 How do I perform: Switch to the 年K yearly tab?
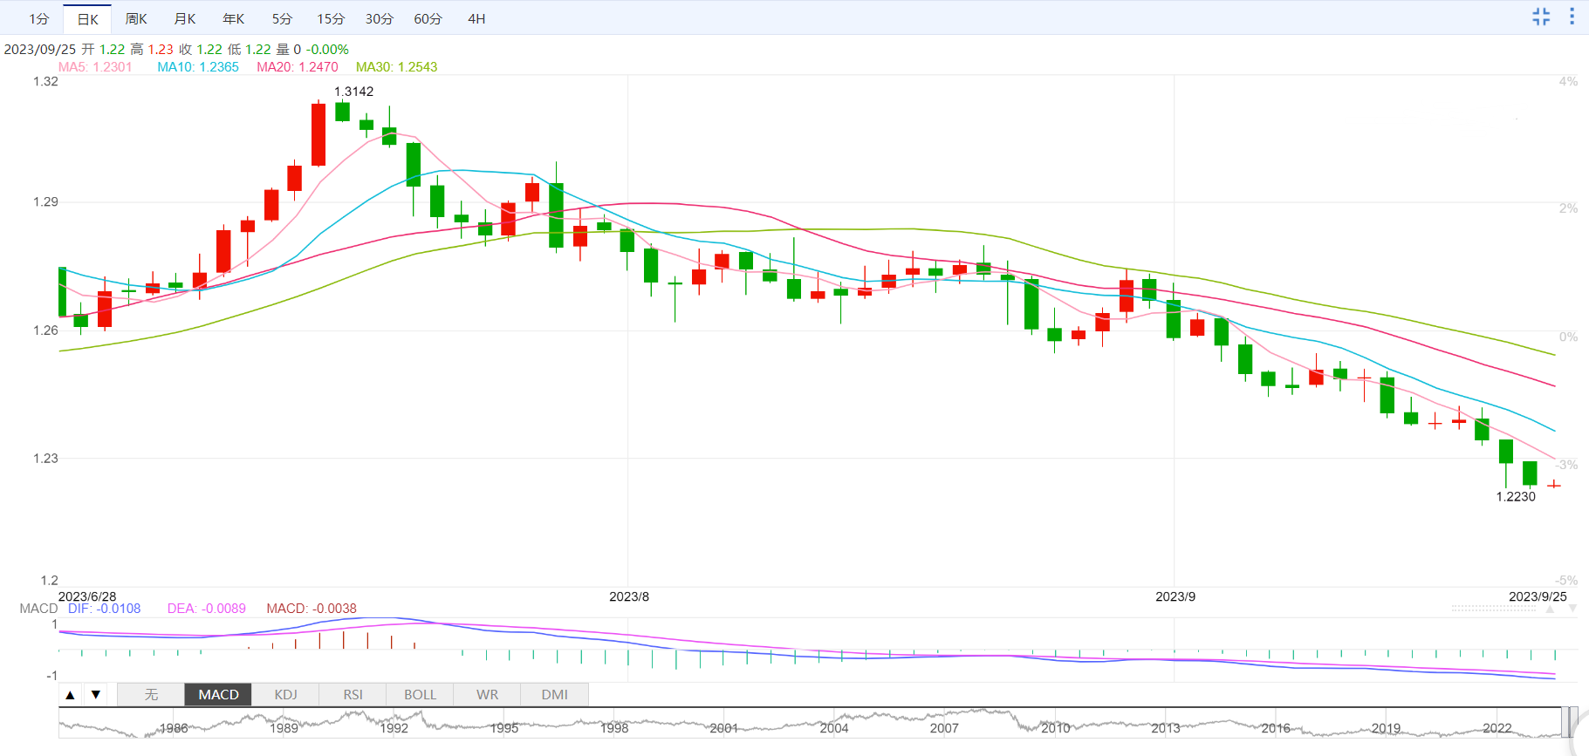click(x=233, y=18)
